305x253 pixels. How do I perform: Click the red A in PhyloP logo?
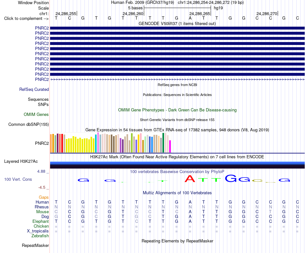tap(190, 179)
